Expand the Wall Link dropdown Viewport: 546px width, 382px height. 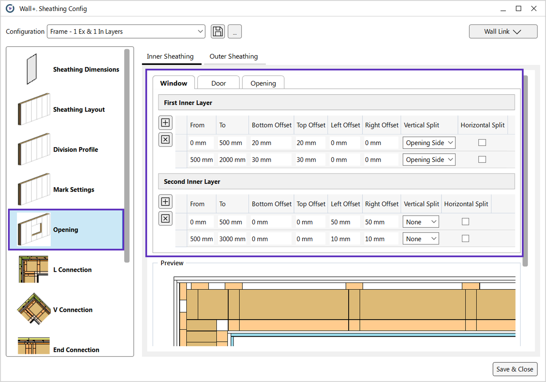tap(503, 32)
